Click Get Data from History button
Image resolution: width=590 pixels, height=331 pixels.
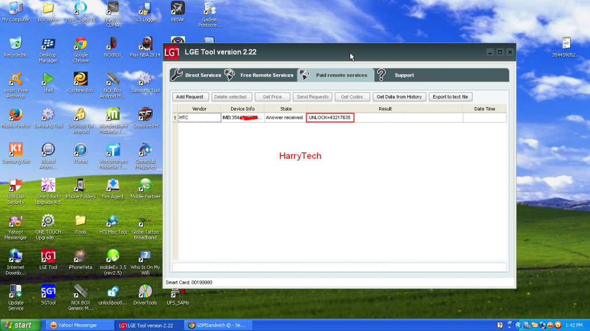399,97
